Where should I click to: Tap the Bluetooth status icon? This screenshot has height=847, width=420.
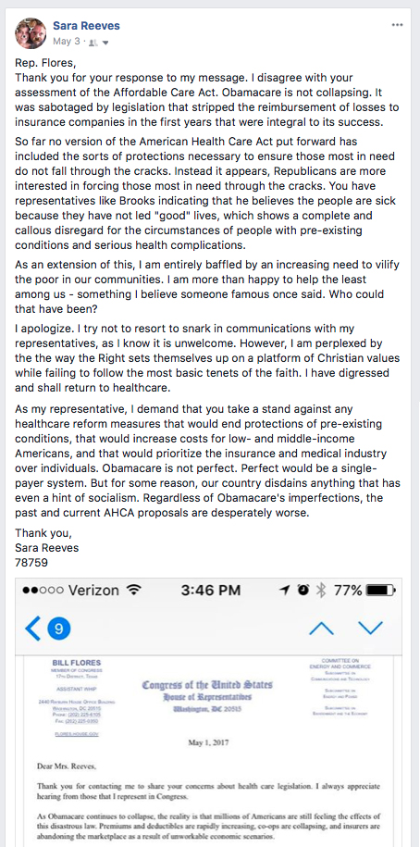321,590
